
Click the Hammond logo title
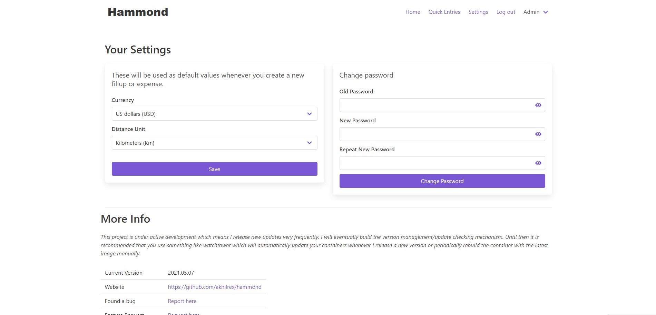coord(138,12)
